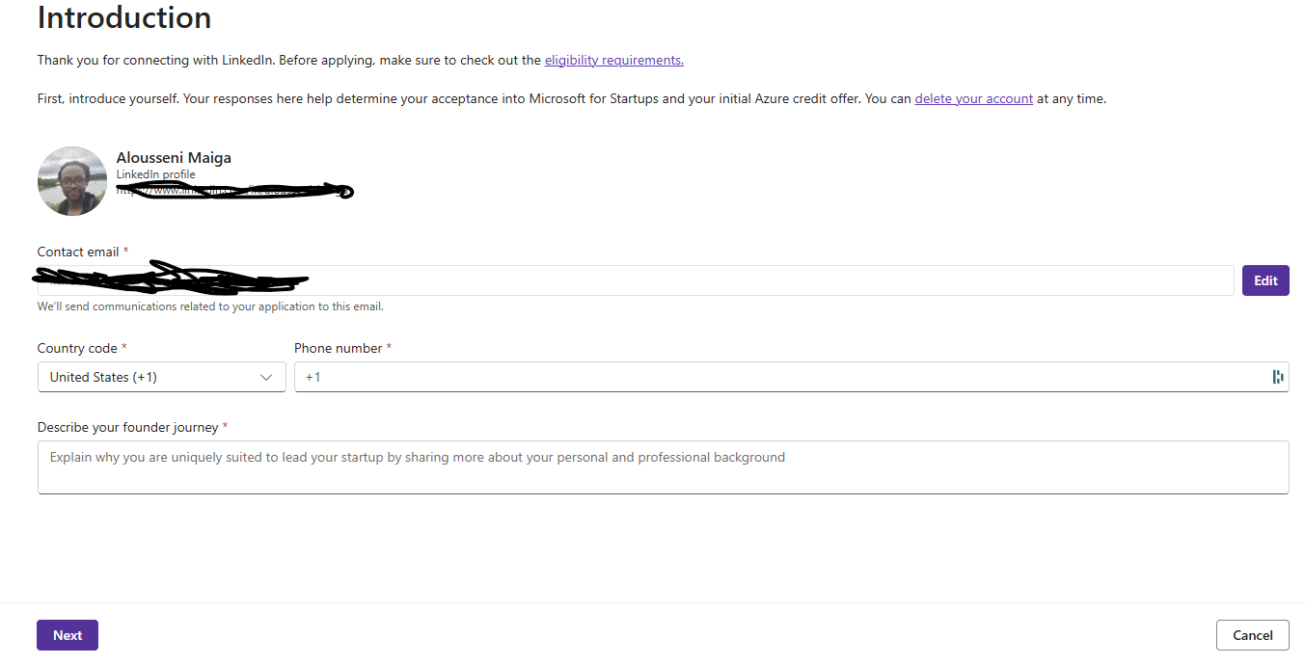1305x665 pixels.
Task: Click the "Phone number" field label
Action: [x=338, y=348]
